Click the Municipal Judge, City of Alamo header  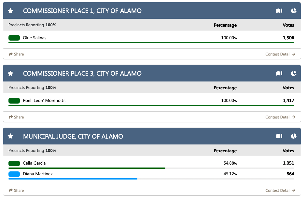(73, 136)
